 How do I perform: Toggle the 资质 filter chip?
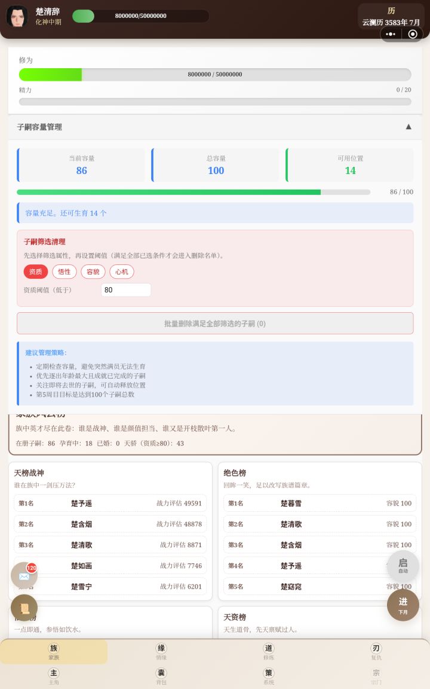pyautogui.click(x=36, y=272)
